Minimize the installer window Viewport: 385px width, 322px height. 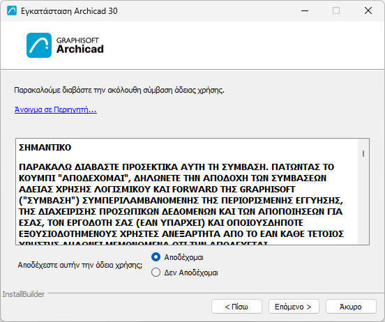pos(305,10)
